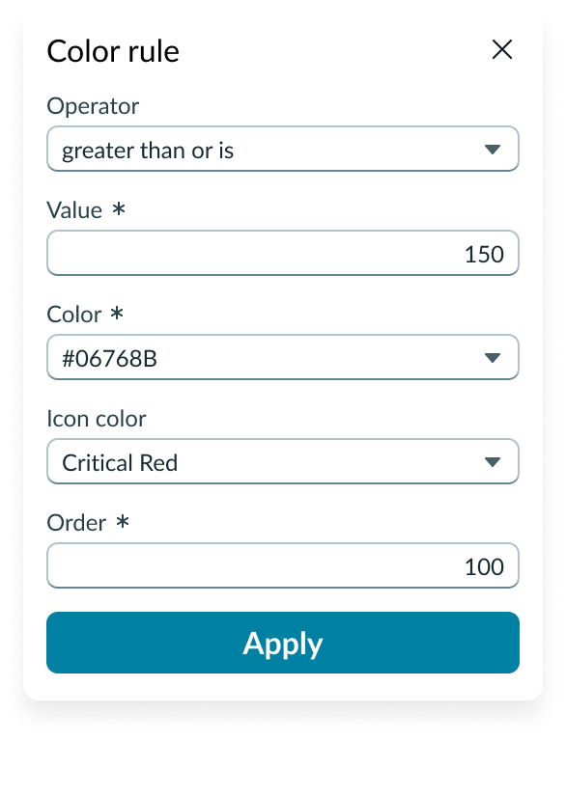Click the required asterisk beside Color

(117, 316)
